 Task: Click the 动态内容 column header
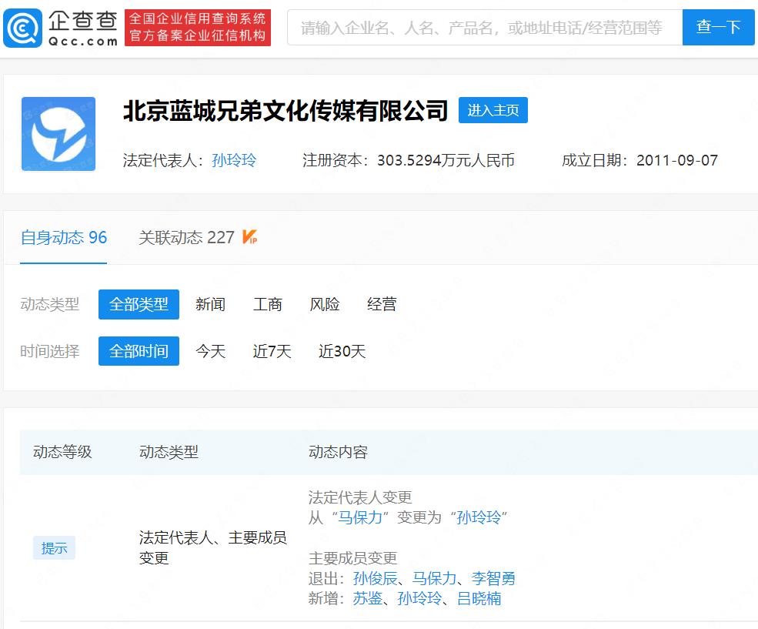(x=338, y=452)
